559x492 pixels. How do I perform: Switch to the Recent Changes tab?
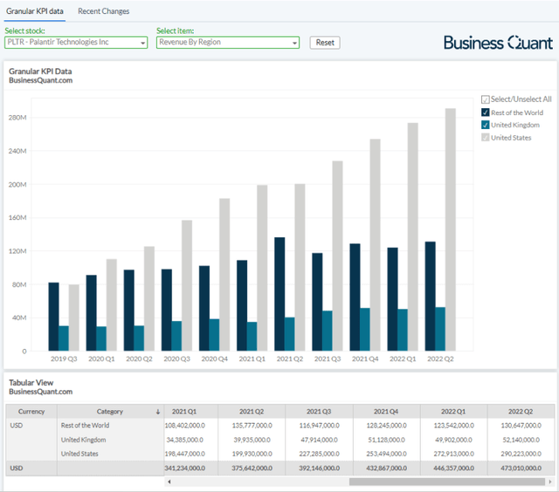(103, 11)
